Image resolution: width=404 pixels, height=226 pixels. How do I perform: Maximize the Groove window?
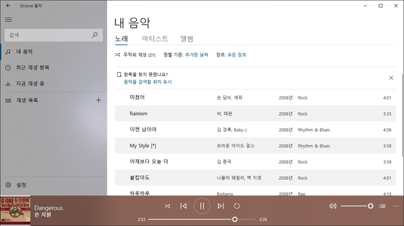pyautogui.click(x=380, y=6)
